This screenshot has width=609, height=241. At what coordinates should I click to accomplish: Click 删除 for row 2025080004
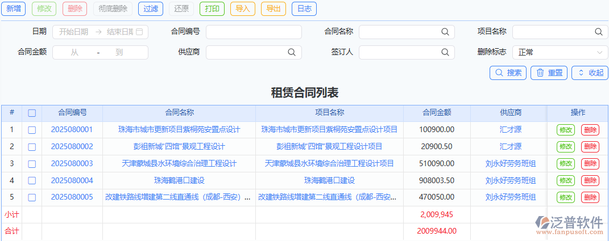coord(590,180)
